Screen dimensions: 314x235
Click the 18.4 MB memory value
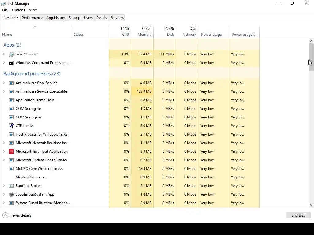pyautogui.click(x=145, y=169)
